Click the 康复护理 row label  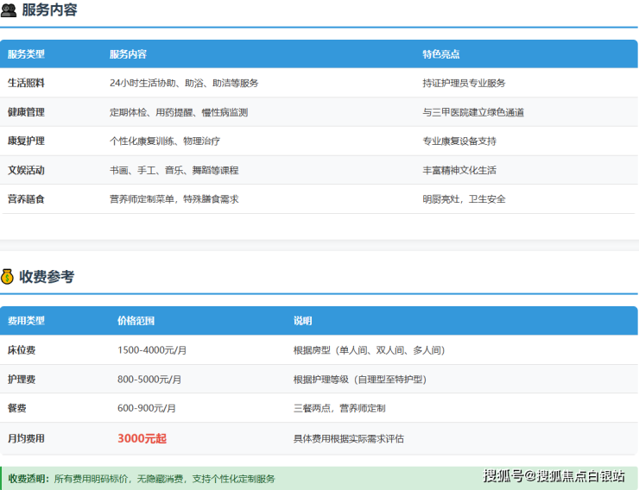pos(26,141)
